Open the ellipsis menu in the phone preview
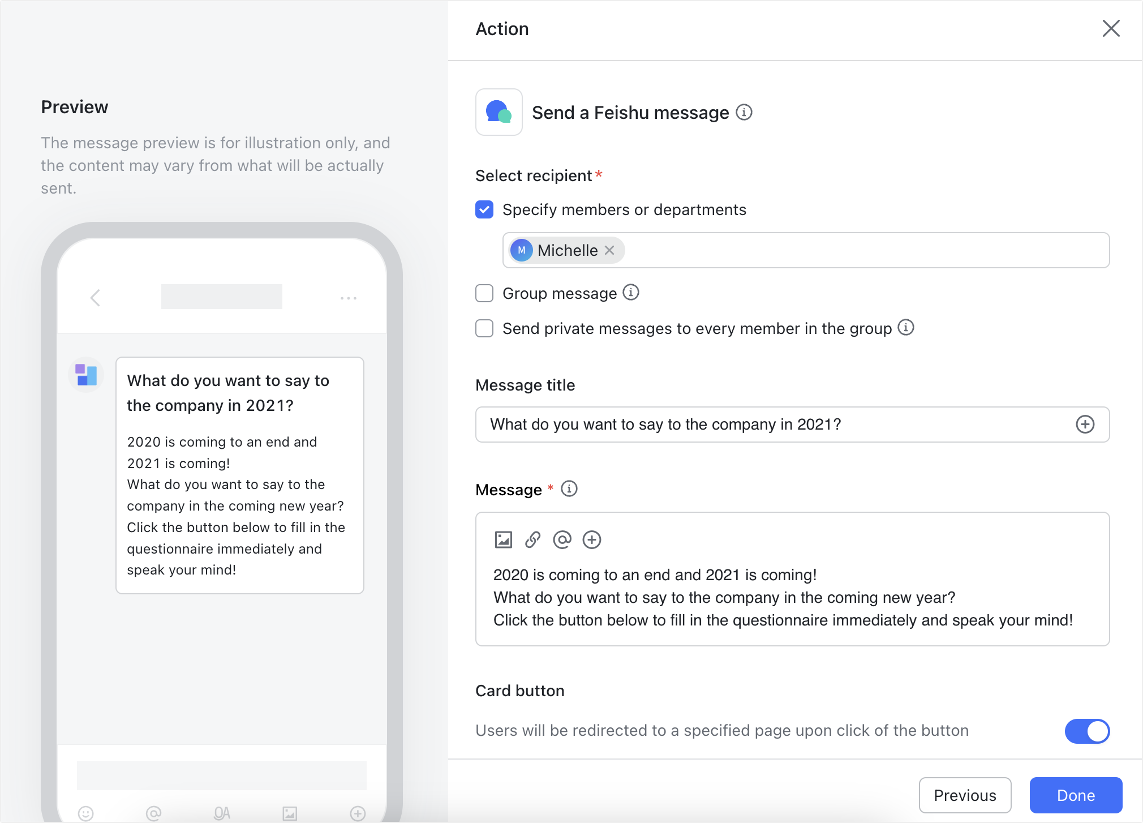The width and height of the screenshot is (1143, 823). 349,298
